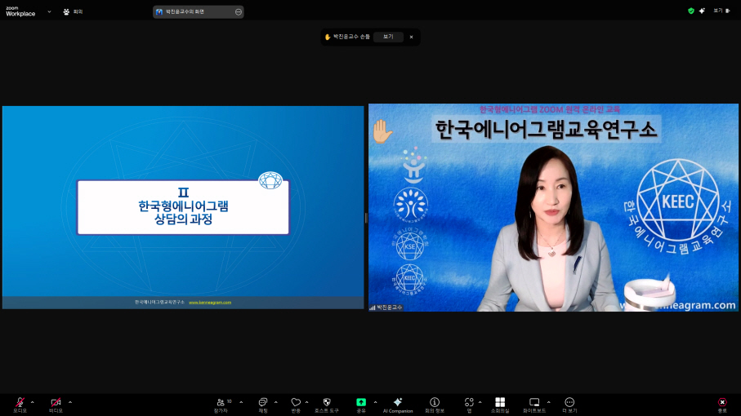The image size is (741, 416).
Task: Click the Zoom Workplace logo
Action: (20, 11)
